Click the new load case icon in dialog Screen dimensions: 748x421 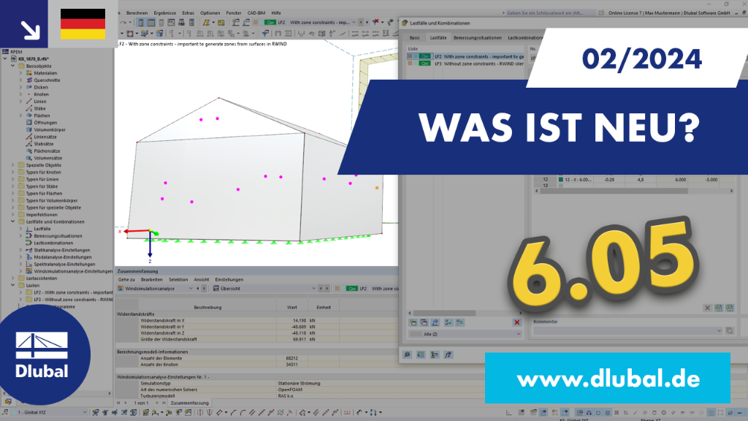point(413,322)
